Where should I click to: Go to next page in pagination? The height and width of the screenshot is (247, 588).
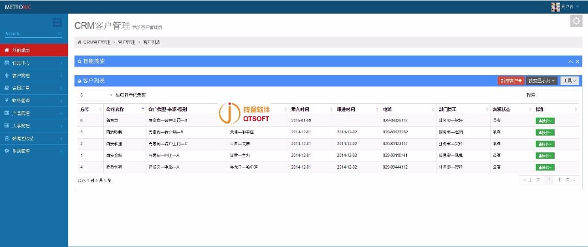click(x=566, y=180)
